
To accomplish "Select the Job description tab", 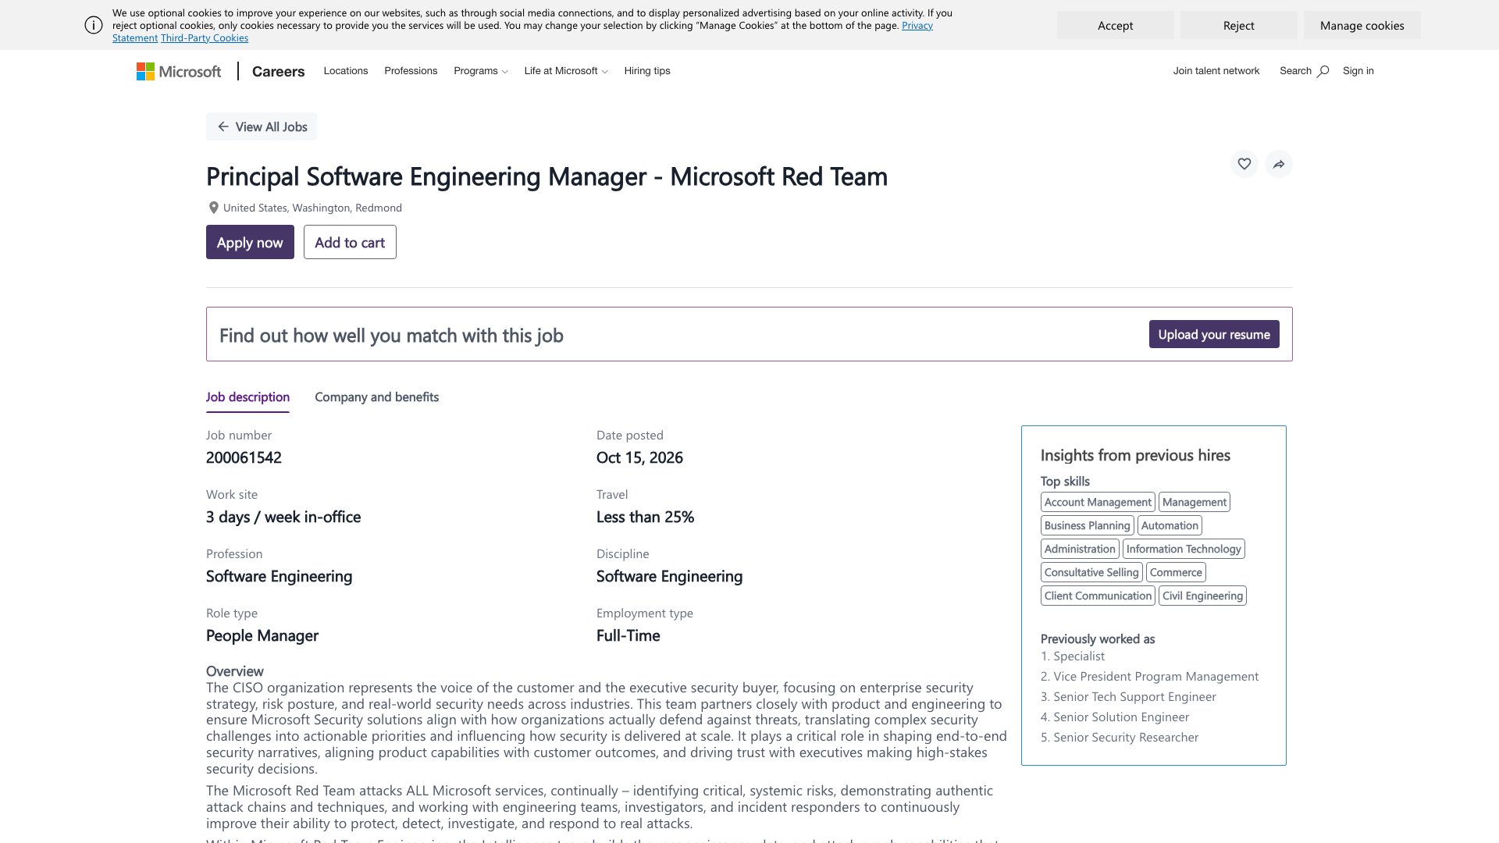I will pyautogui.click(x=247, y=397).
